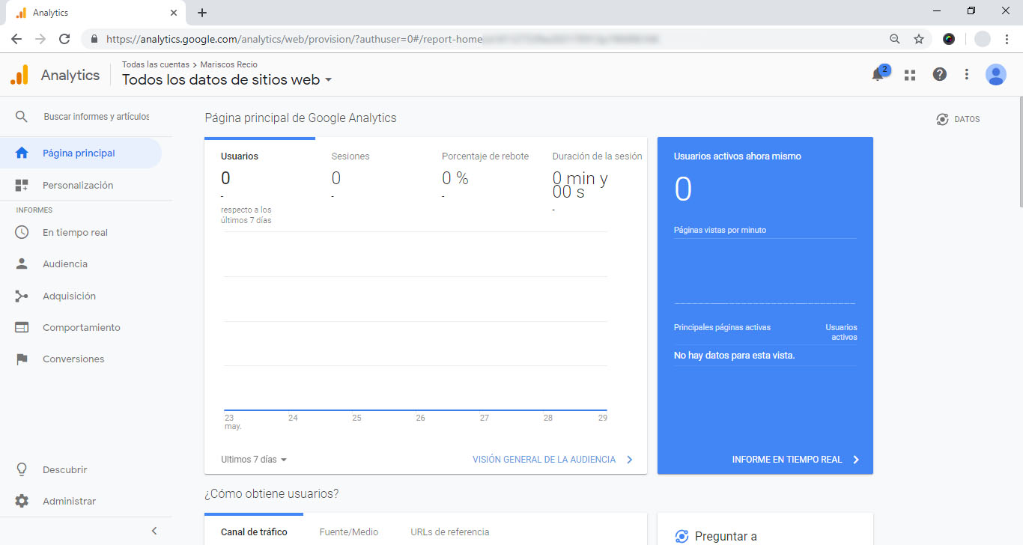
Task: Click the Analytics logo icon
Action: point(19,74)
